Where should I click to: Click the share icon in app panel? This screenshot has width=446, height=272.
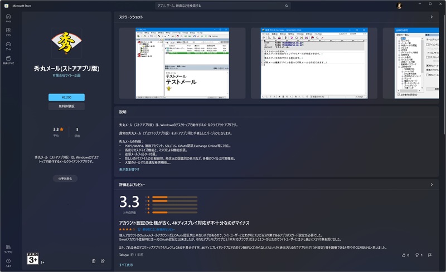point(103,261)
